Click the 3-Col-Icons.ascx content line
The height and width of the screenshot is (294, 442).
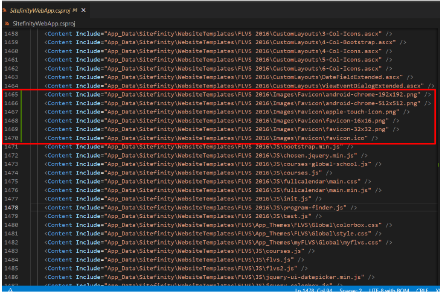(x=218, y=34)
